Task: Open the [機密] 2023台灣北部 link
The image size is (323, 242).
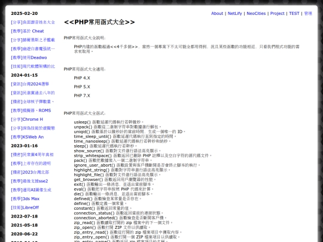Action: 30,172
